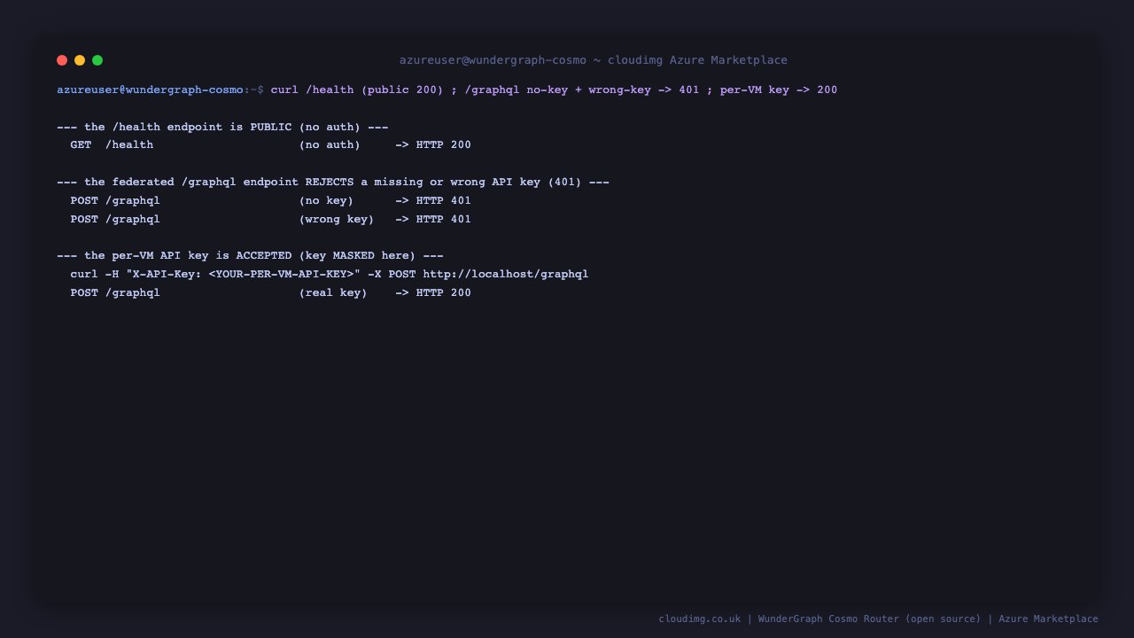Image resolution: width=1134 pixels, height=638 pixels.
Task: Click the prompt 'azureuser@wundergraph-cosmo'
Action: pos(150,89)
